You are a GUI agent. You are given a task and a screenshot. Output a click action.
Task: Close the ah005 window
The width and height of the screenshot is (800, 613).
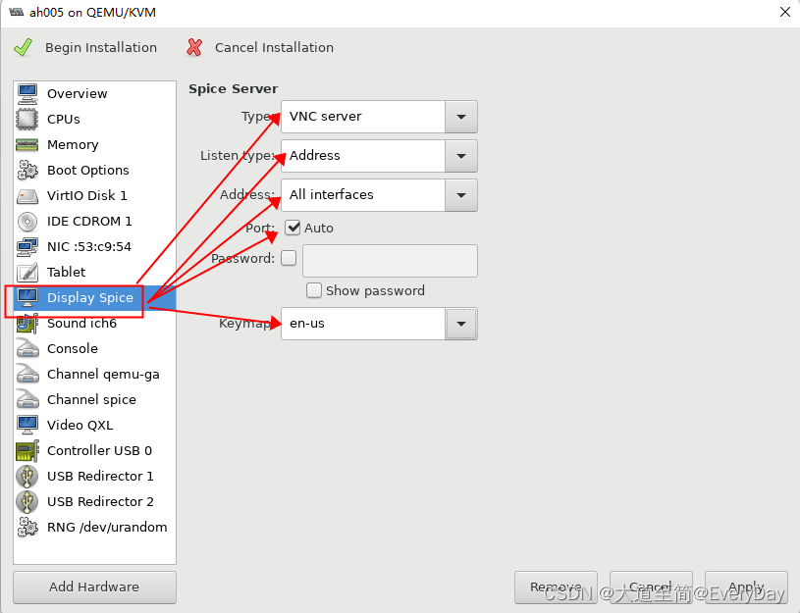785,12
